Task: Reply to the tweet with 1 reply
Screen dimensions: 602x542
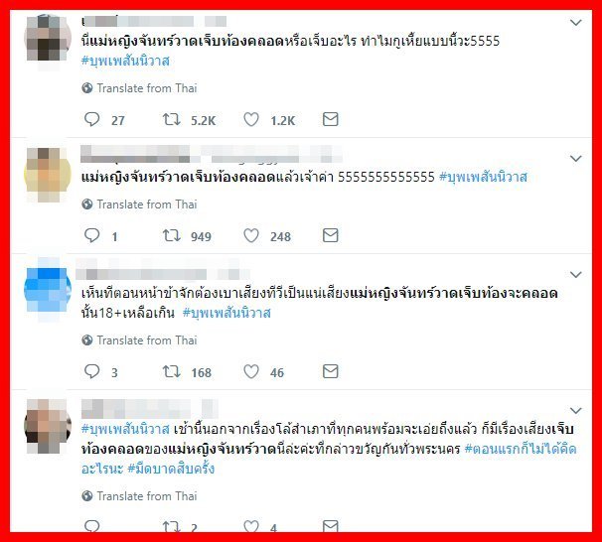Action: click(91, 235)
